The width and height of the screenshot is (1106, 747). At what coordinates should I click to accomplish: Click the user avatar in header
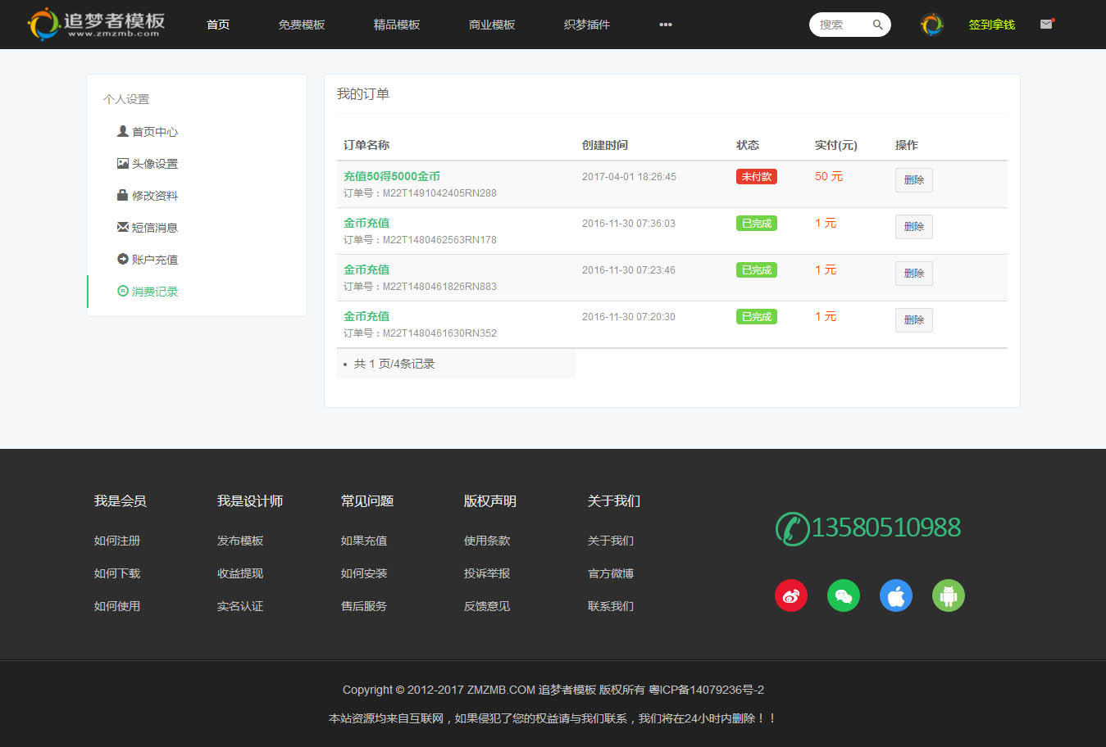click(931, 25)
